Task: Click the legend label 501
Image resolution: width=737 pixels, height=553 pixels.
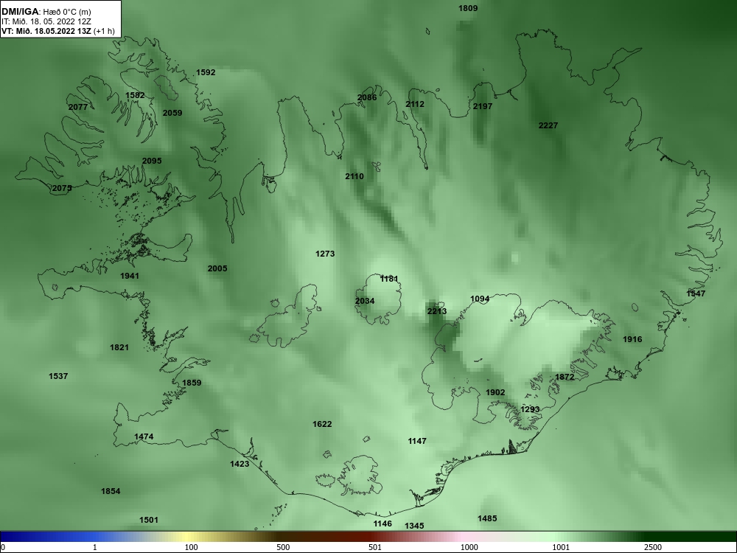Action: 374,547
